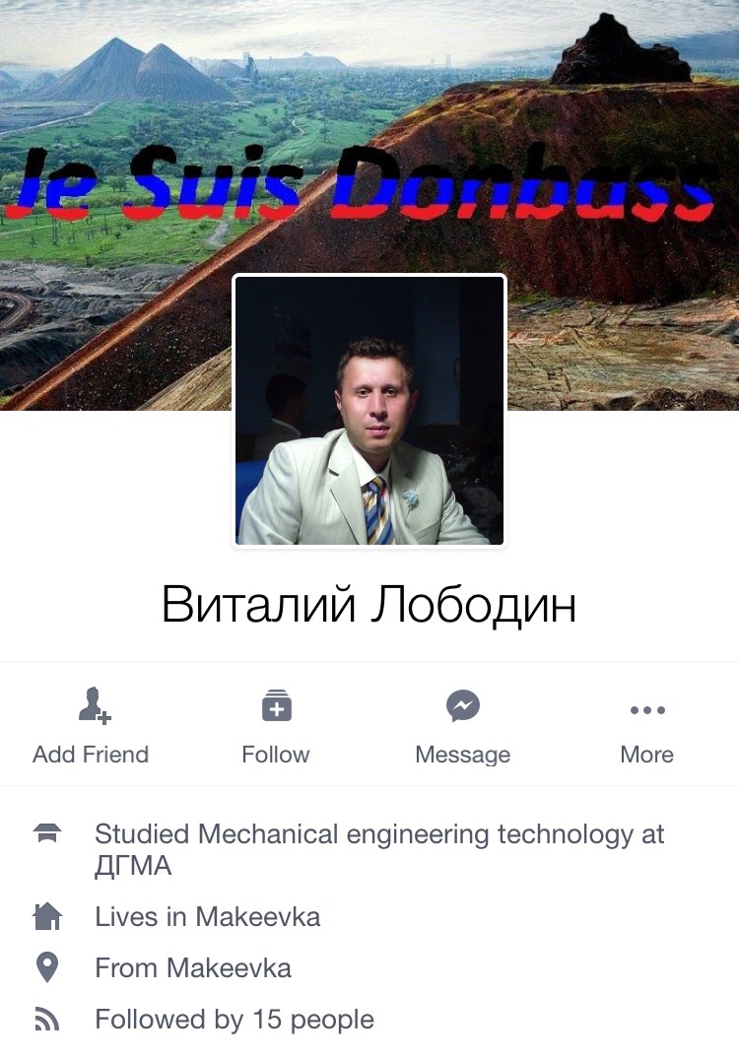Open the More three-dots icon

click(x=647, y=710)
